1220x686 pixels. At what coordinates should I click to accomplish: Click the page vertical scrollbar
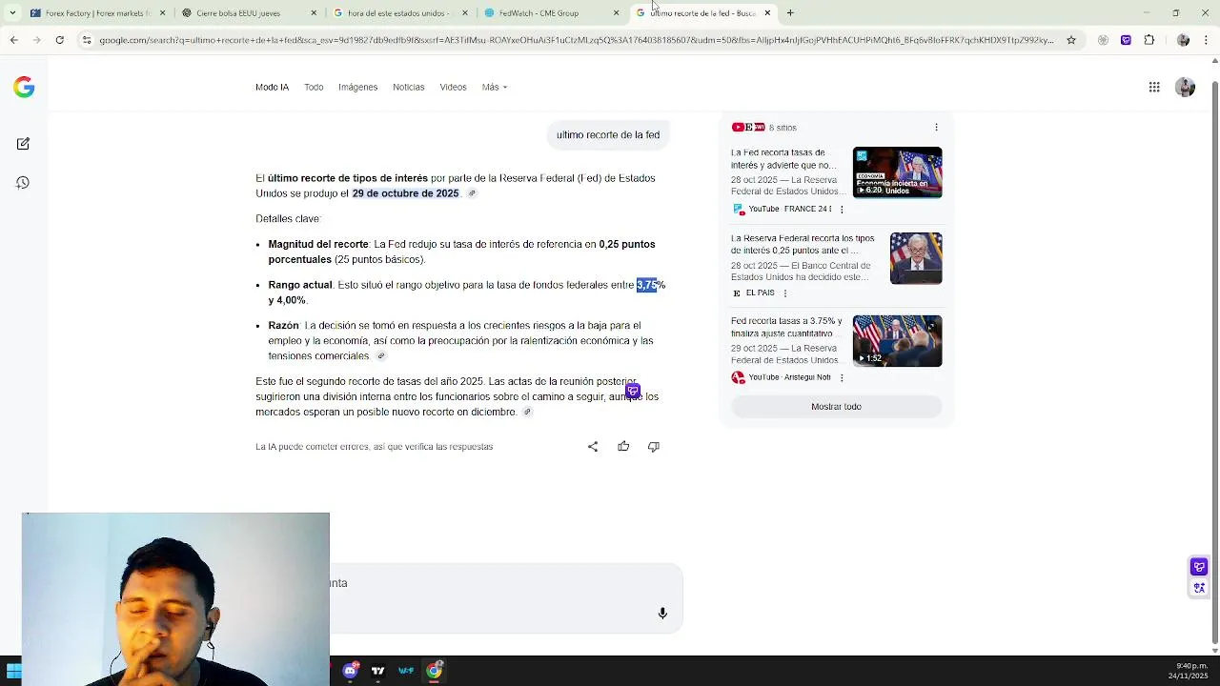1214,362
